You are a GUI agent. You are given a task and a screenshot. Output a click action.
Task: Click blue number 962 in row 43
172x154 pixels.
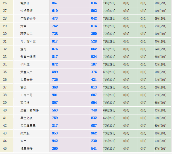(x=94, y=133)
